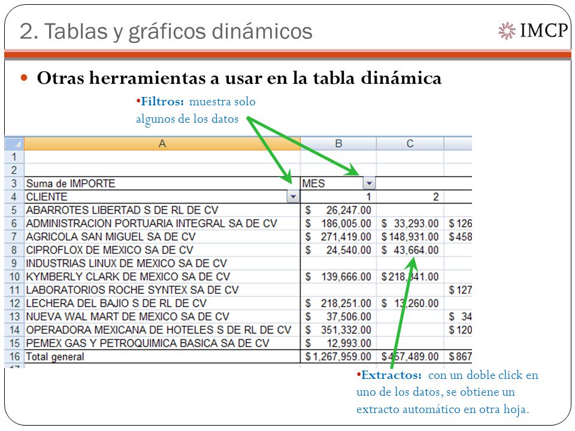
Task: Click the $148,931.00 value
Action: tap(410, 237)
